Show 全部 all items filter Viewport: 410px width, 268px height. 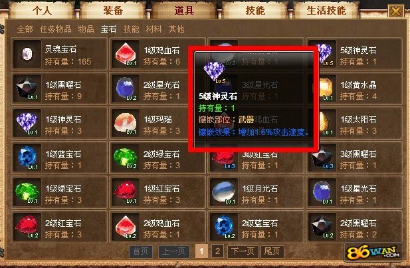(x=25, y=29)
